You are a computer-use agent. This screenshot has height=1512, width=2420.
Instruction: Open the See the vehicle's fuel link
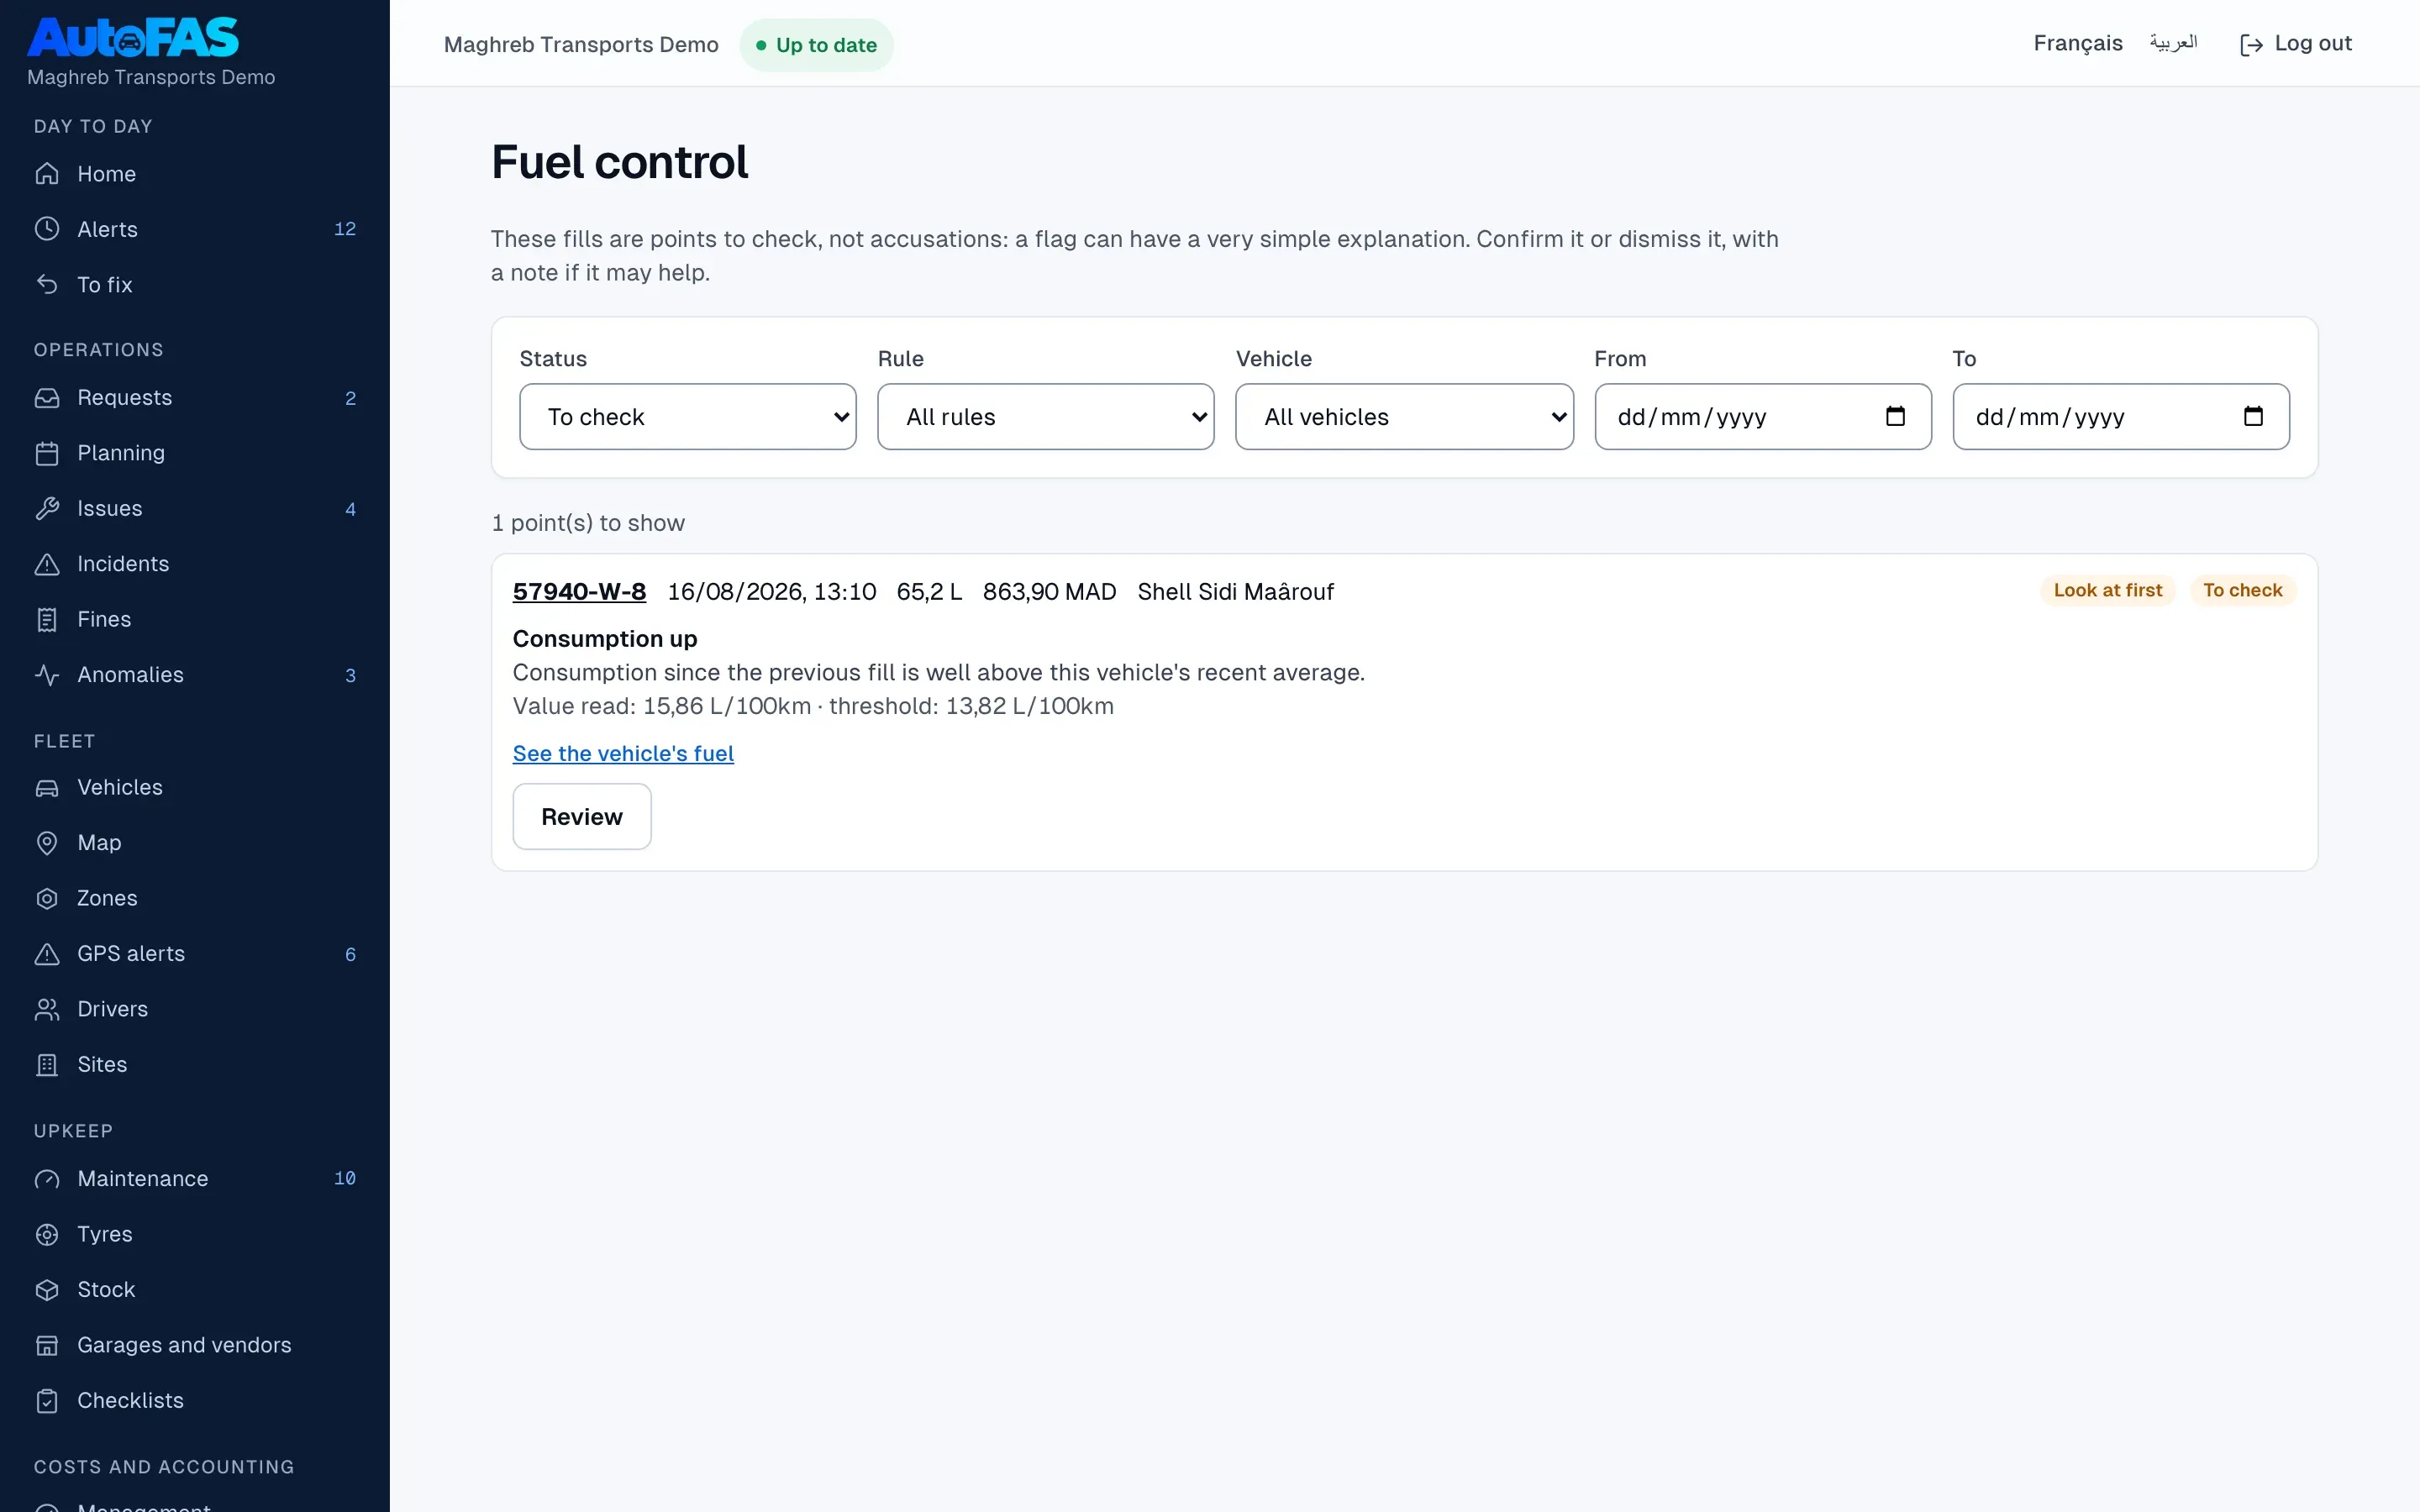pos(623,754)
